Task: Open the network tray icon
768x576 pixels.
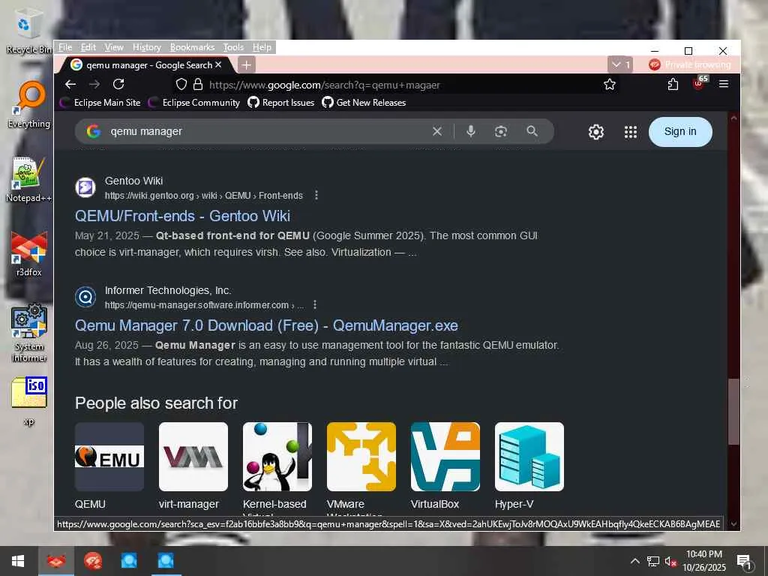Action: (x=653, y=561)
